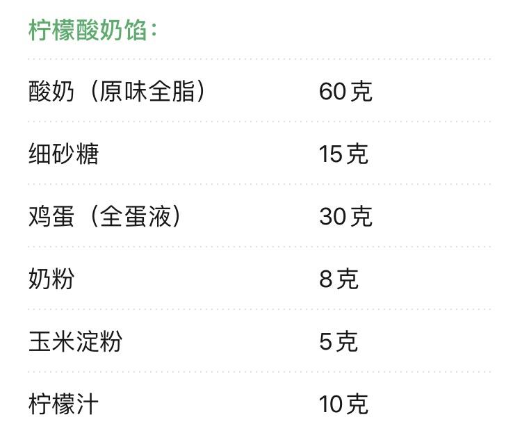Image resolution: width=513 pixels, height=433 pixels.
Task: Click the (原味全脂) note text
Action: click(142, 91)
